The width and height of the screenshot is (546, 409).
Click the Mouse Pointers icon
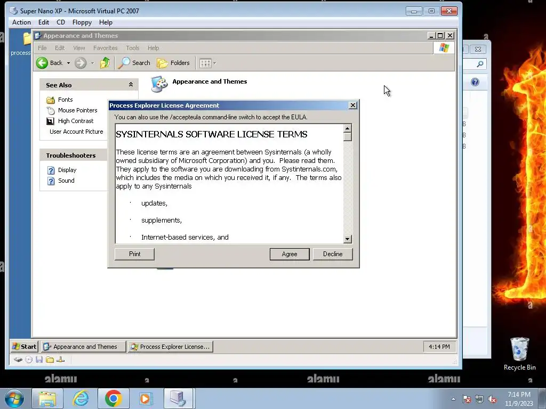coord(51,111)
